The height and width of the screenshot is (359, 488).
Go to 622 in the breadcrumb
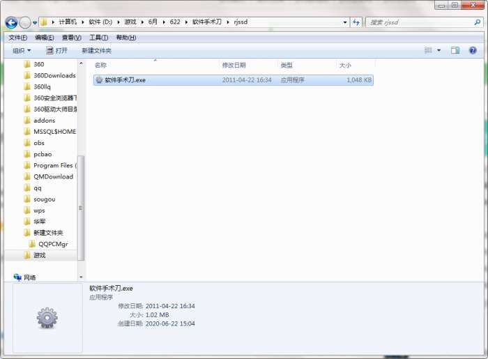click(175, 22)
